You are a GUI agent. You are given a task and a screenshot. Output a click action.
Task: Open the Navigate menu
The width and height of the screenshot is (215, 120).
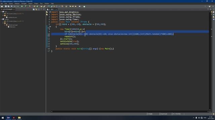(24, 4)
